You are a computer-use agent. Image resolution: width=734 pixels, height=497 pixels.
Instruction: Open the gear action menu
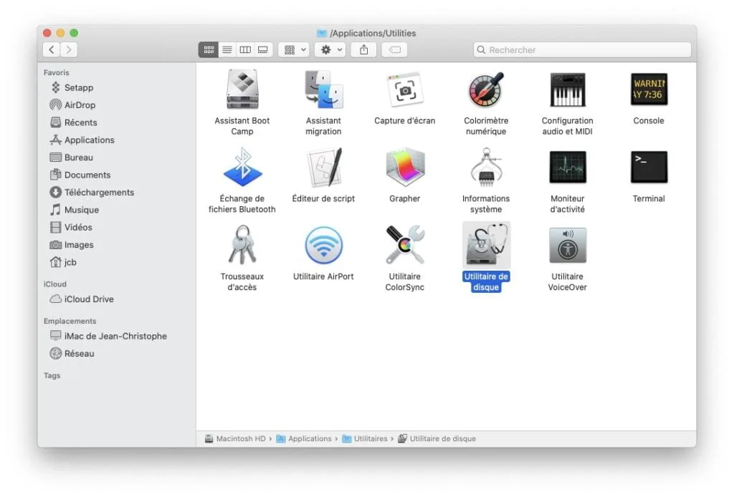330,49
